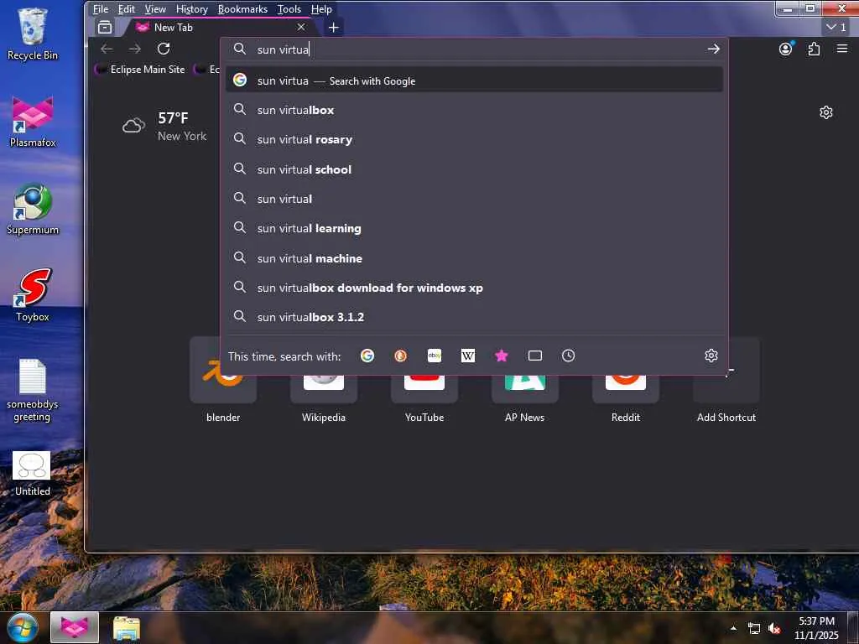Search open tabs using the tab icon
Viewport: 859px width, 644px height.
[x=535, y=356]
